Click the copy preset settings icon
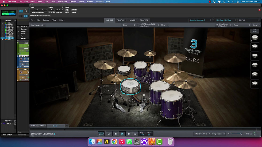The width and height of the screenshot is (262, 147). point(54,12)
